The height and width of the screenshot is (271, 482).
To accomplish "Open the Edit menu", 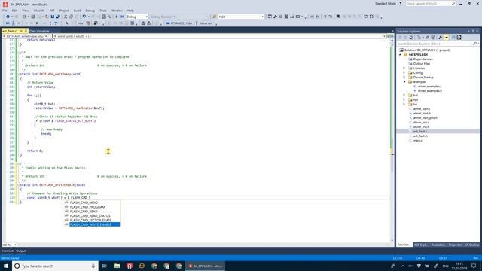I will pos(15,11).
